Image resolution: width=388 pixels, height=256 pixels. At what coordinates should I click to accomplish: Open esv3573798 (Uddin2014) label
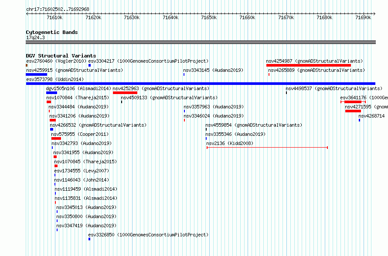pyautogui.click(x=55, y=79)
